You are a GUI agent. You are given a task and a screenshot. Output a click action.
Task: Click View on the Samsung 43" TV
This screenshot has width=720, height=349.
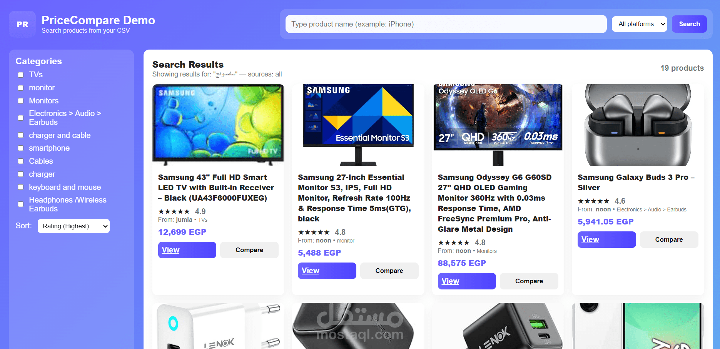pyautogui.click(x=187, y=250)
